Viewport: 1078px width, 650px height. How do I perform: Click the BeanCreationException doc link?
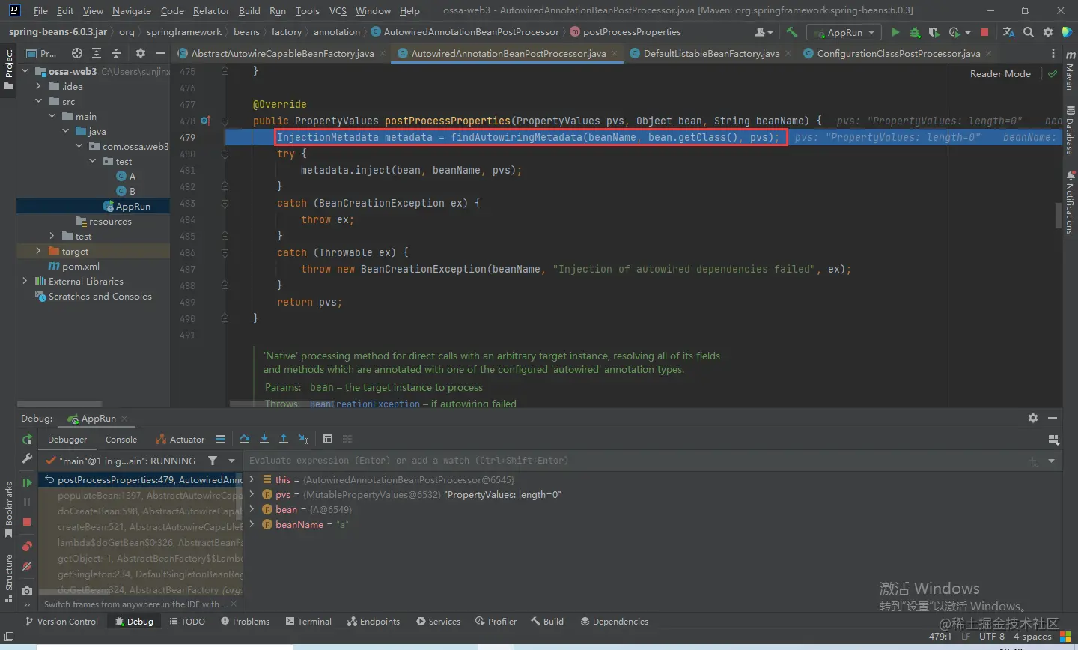pos(365,404)
